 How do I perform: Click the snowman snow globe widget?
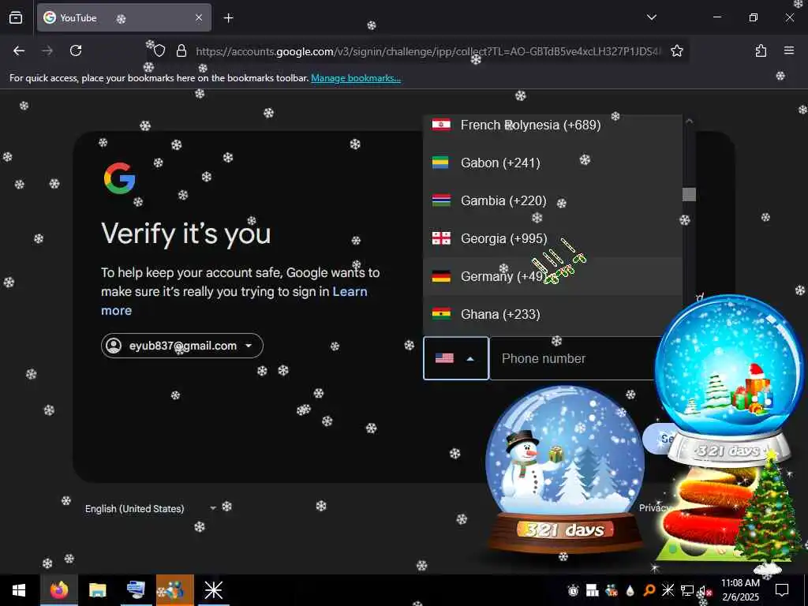tap(565, 469)
